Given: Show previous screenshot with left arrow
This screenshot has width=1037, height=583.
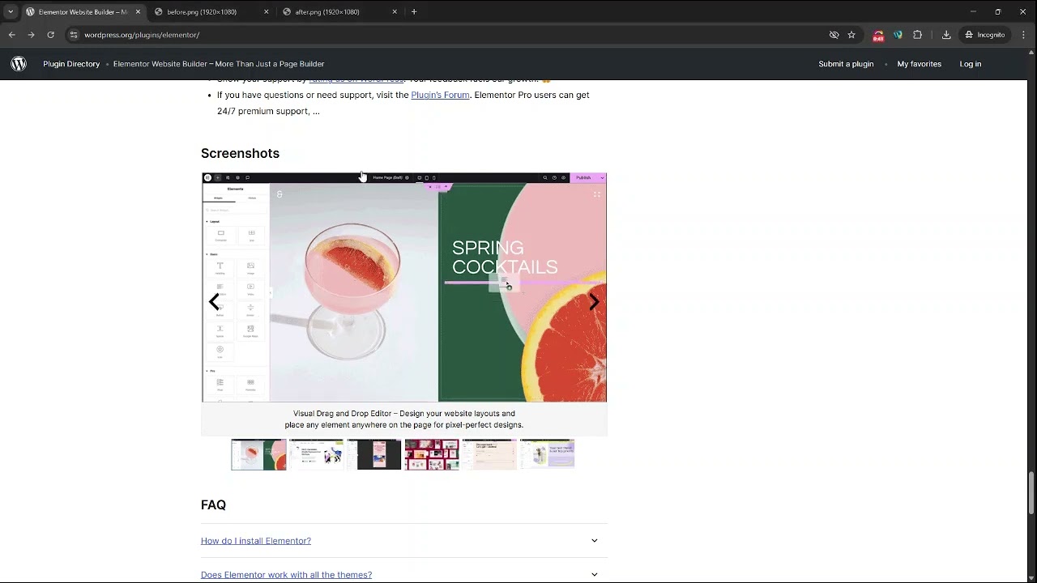Looking at the screenshot, I should click(x=214, y=302).
